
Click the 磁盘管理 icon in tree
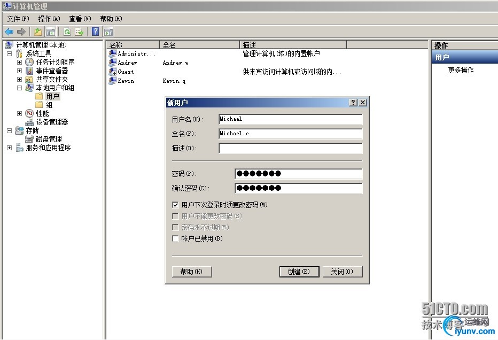tap(29, 139)
